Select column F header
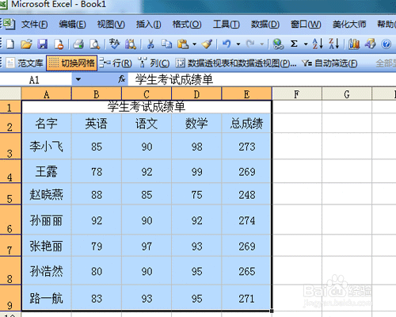The height and width of the screenshot is (317, 396). (297, 94)
